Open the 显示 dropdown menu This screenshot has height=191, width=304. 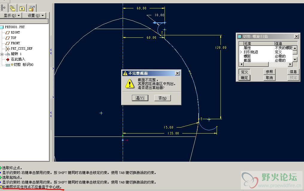11,16
